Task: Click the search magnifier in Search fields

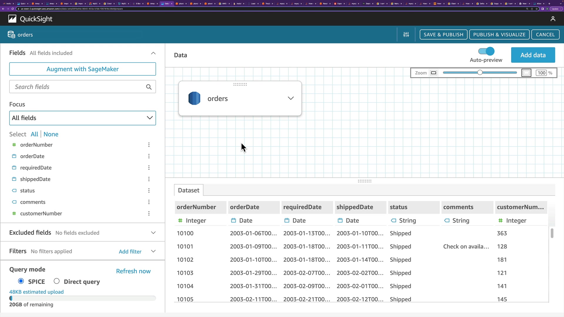Action: point(149,87)
